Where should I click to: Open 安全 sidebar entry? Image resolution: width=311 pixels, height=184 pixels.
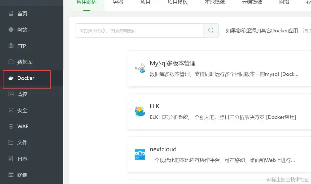tap(22, 110)
